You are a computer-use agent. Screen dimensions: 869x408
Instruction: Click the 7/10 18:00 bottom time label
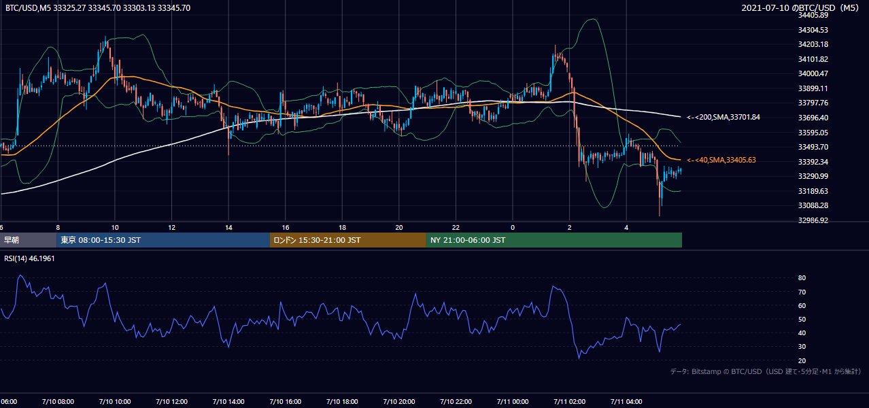(x=342, y=401)
